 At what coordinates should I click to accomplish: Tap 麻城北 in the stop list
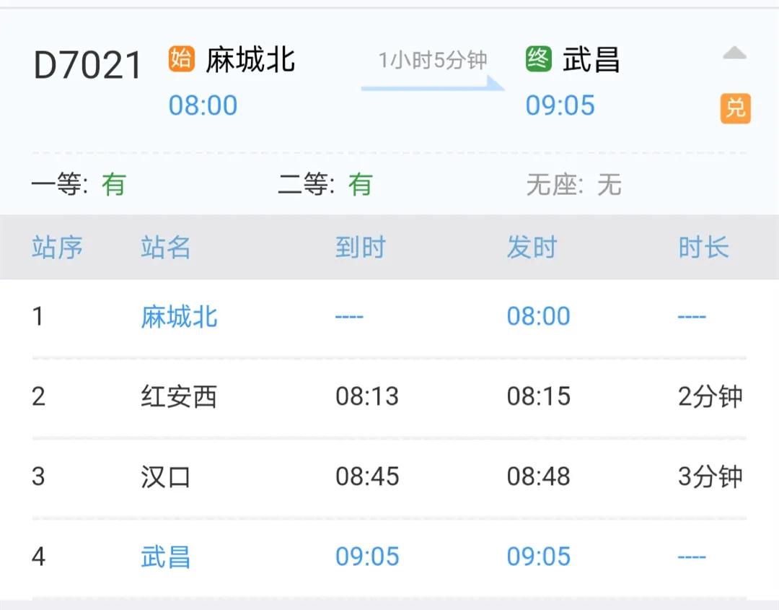pyautogui.click(x=179, y=317)
